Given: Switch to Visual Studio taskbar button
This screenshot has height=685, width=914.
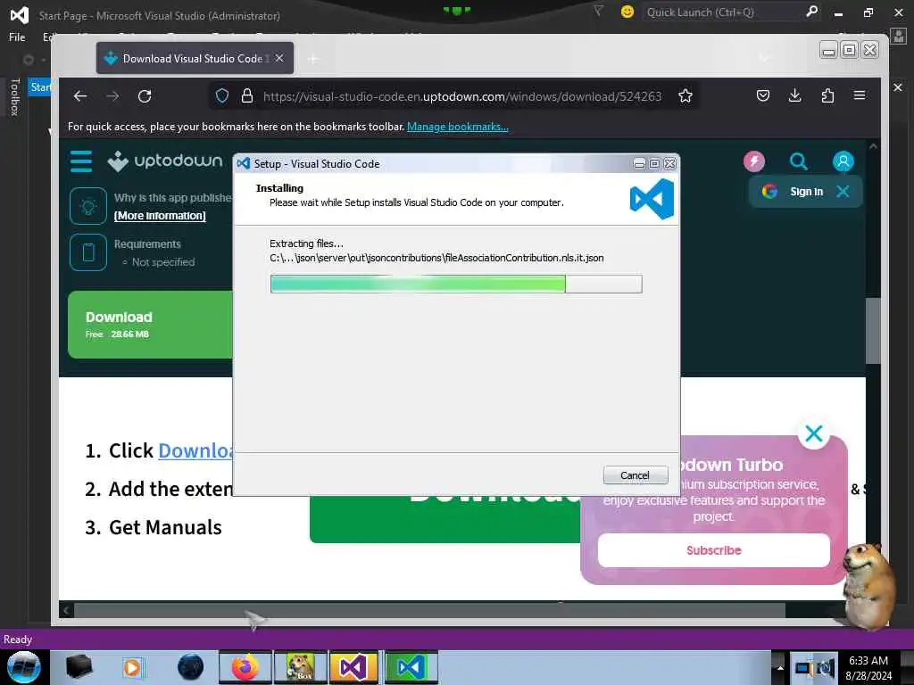Looking at the screenshot, I should pos(353,667).
